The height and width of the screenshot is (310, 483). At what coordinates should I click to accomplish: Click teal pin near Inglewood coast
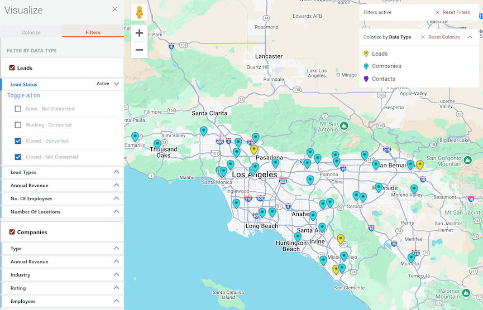(236, 204)
